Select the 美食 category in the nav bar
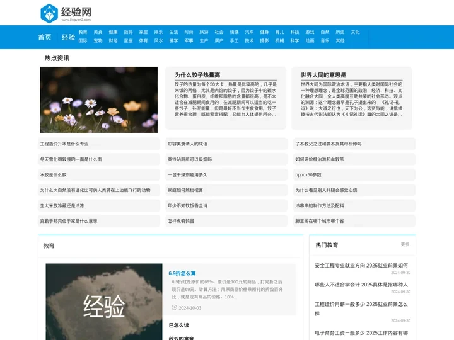 pos(98,32)
